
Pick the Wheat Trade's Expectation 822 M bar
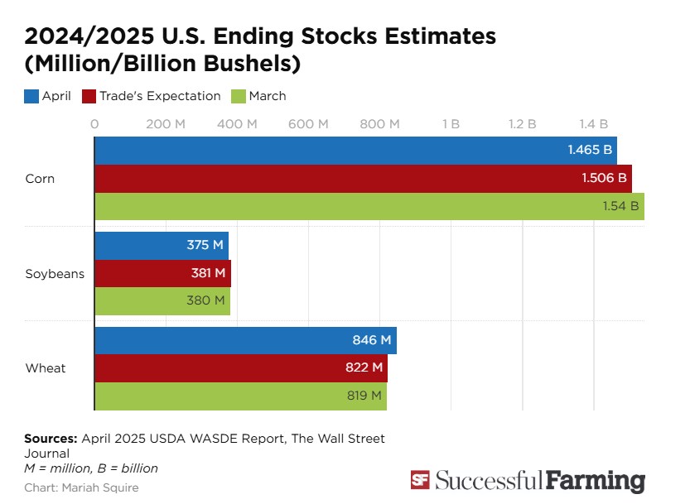pyautogui.click(x=240, y=368)
